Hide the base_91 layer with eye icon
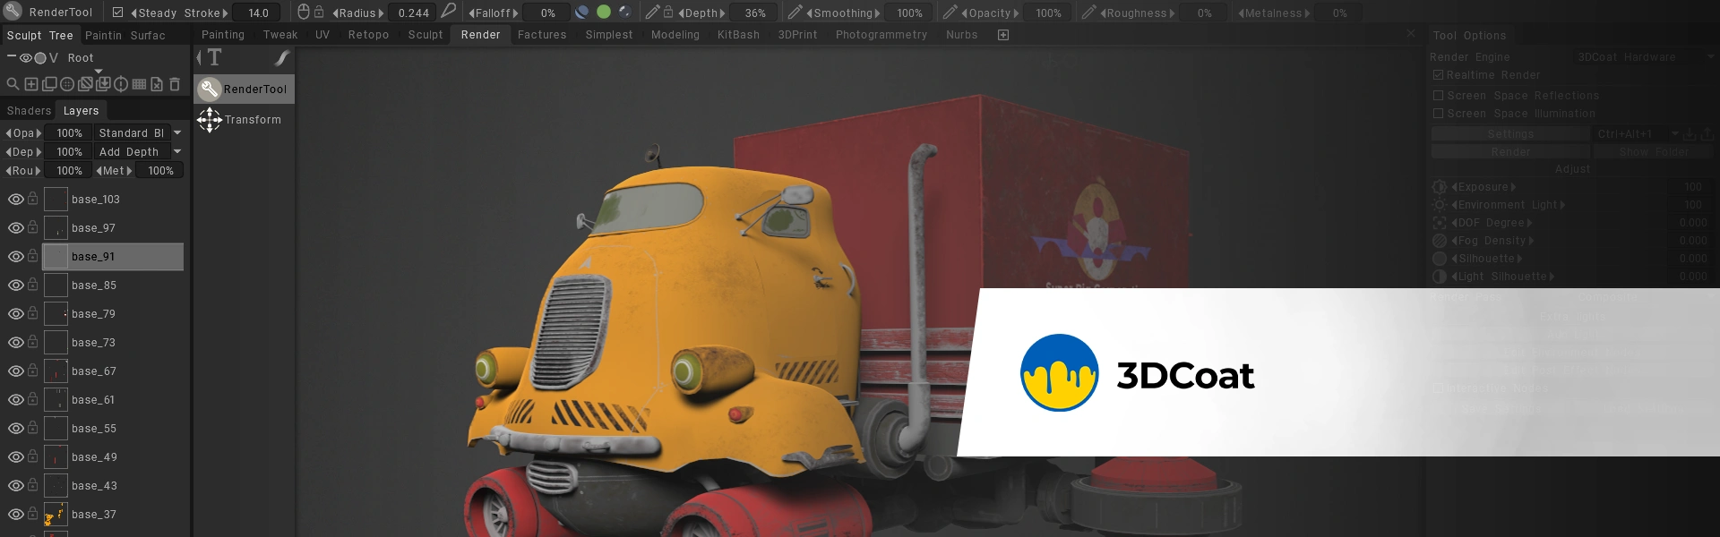 15,257
